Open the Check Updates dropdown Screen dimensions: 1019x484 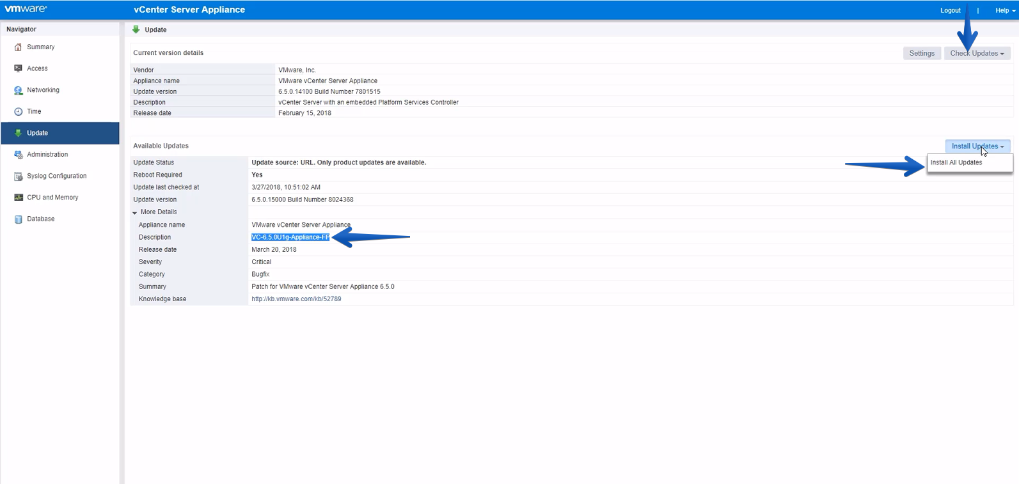[x=977, y=53]
